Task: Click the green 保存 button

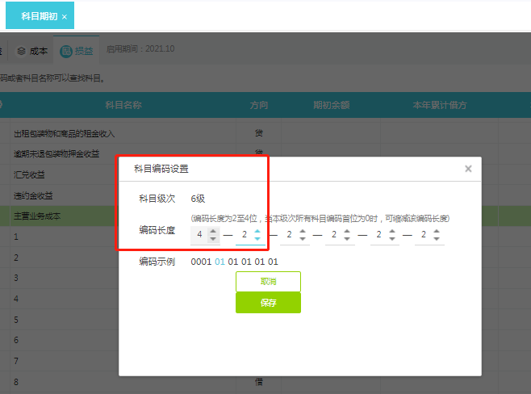Action: (268, 303)
